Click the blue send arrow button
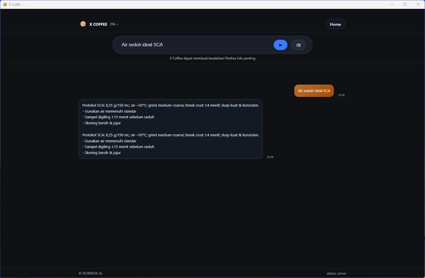 [280, 45]
